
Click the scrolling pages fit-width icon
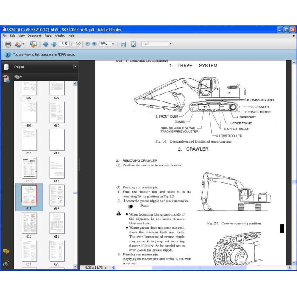(x=123, y=44)
